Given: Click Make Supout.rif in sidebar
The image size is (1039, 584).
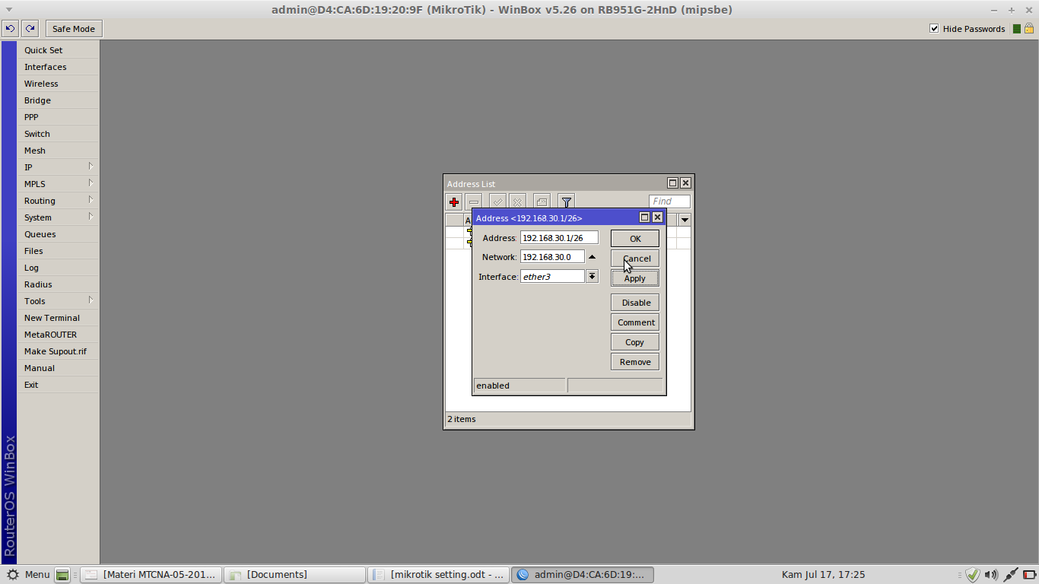Looking at the screenshot, I should pyautogui.click(x=59, y=351).
